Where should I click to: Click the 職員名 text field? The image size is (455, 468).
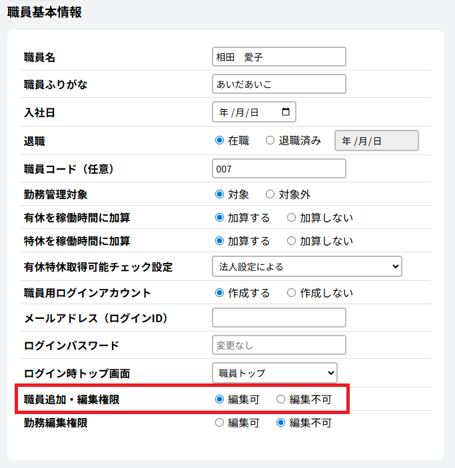click(x=278, y=57)
